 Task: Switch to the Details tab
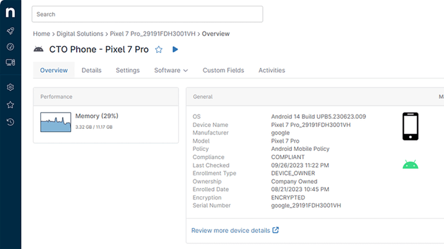92,70
